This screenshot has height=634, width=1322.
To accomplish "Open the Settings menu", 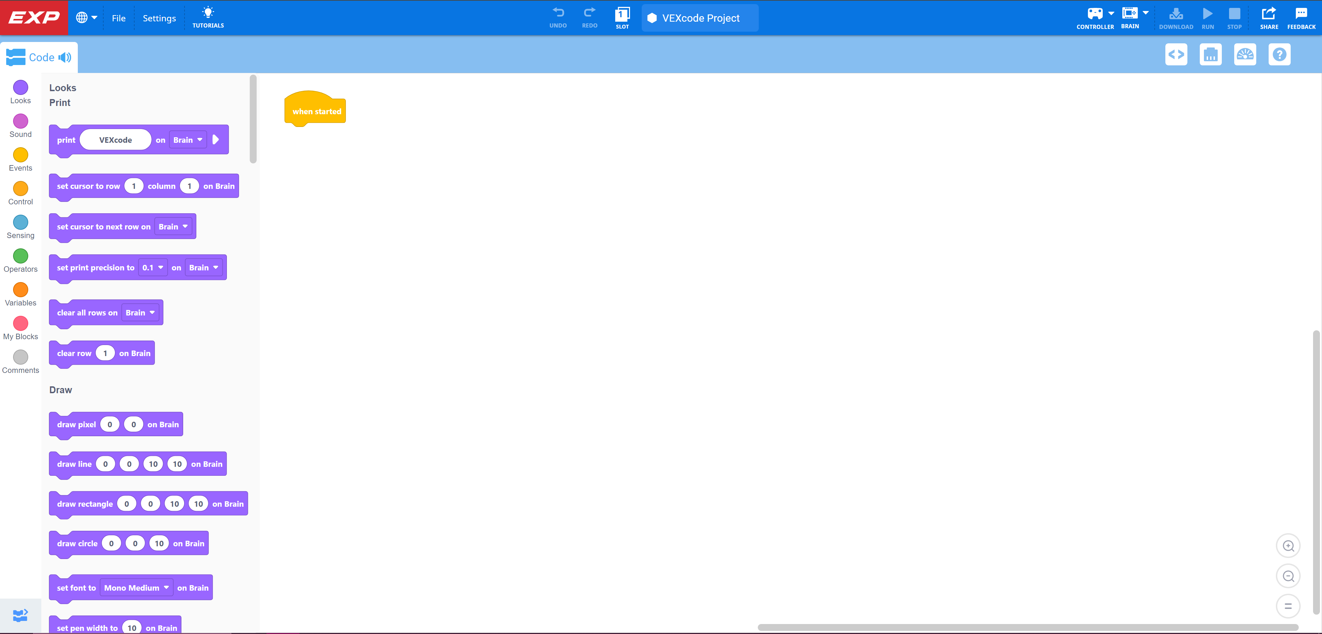I will pyautogui.click(x=159, y=18).
